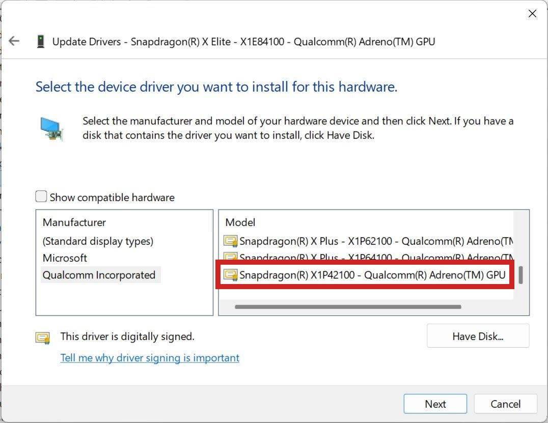This screenshot has width=548, height=423.
Task: Open Have Disk dialog
Action: 478,336
